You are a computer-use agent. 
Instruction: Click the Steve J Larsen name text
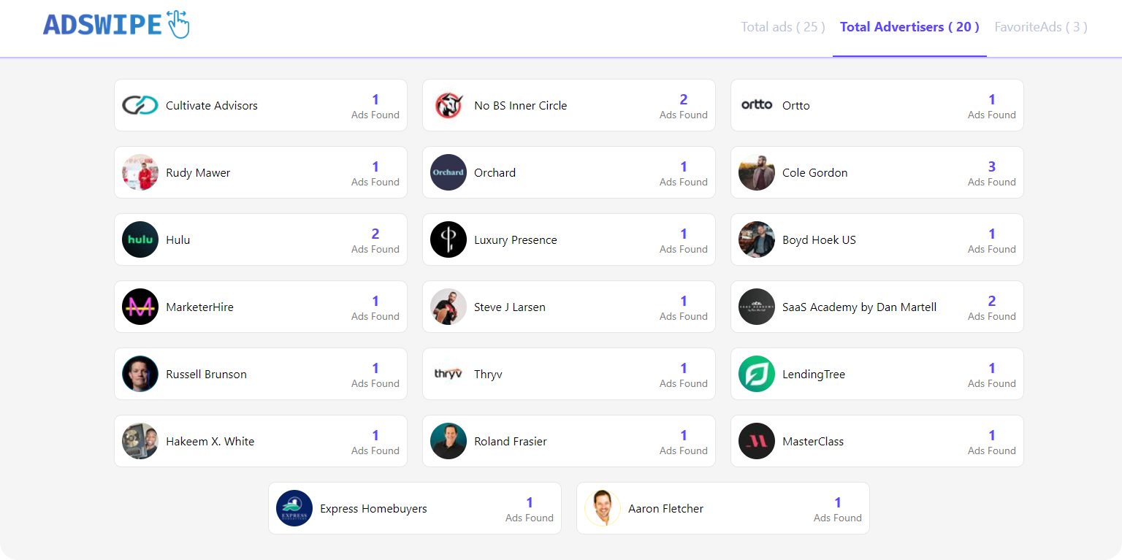click(510, 307)
